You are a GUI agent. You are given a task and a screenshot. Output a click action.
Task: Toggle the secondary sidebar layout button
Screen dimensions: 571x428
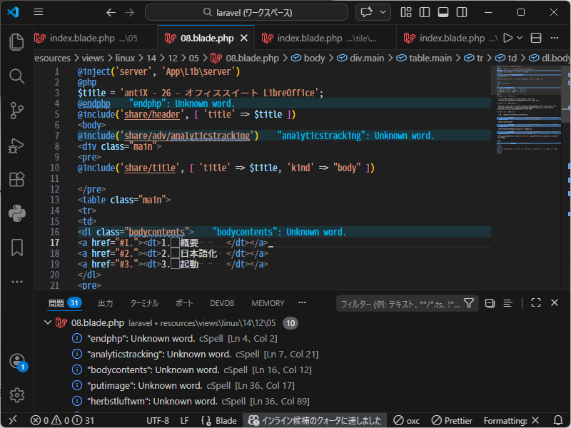tap(461, 13)
